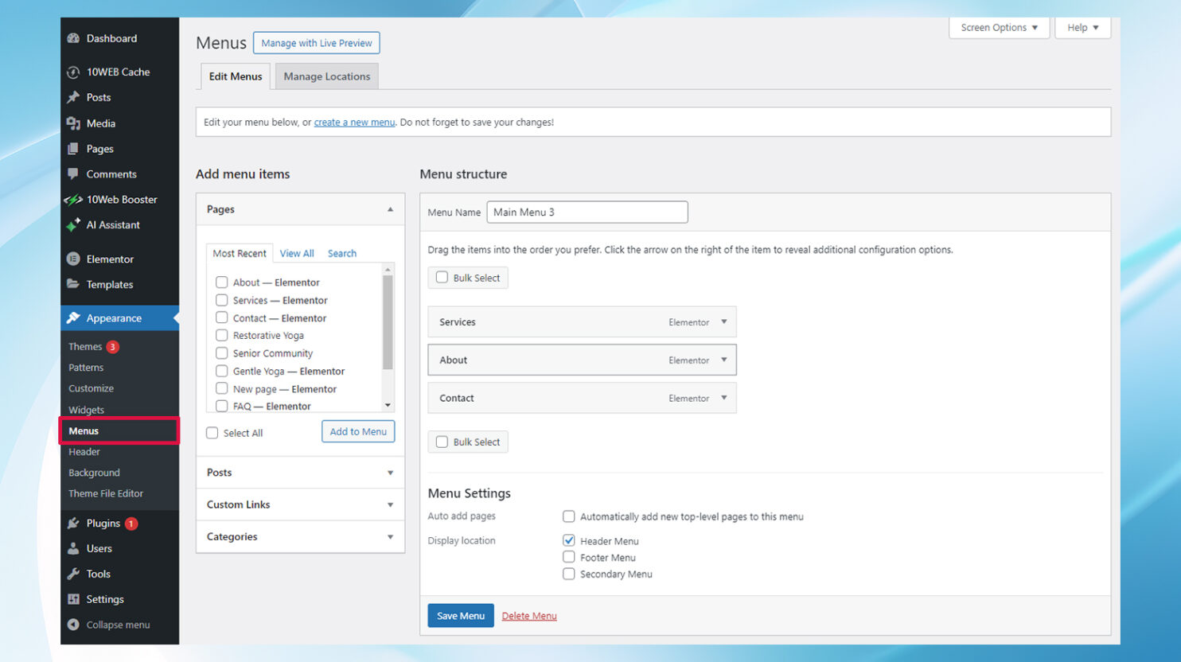Switch to the Manage Locations tab
The image size is (1181, 662).
click(x=326, y=76)
